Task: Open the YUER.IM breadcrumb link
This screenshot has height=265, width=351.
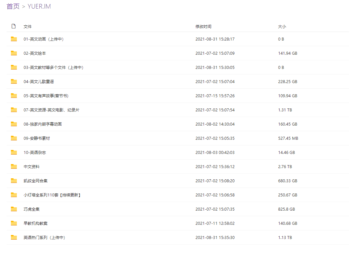Action: [x=39, y=6]
